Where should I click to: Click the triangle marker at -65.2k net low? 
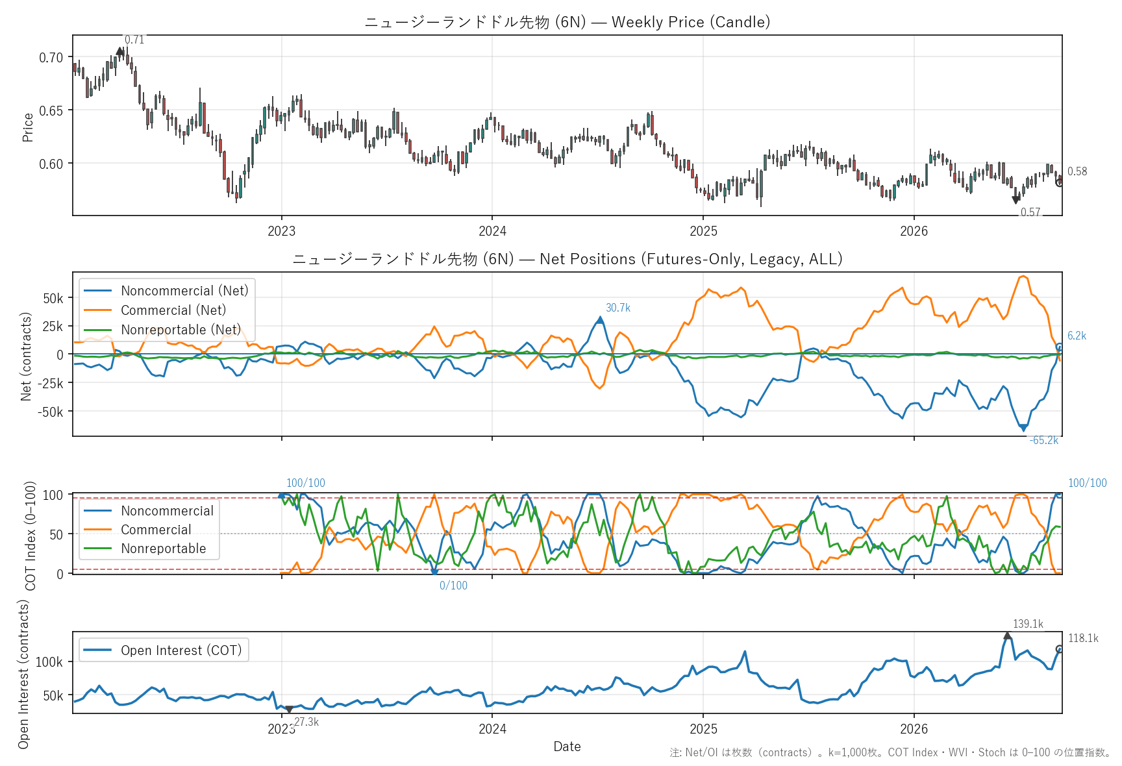pos(1024,428)
